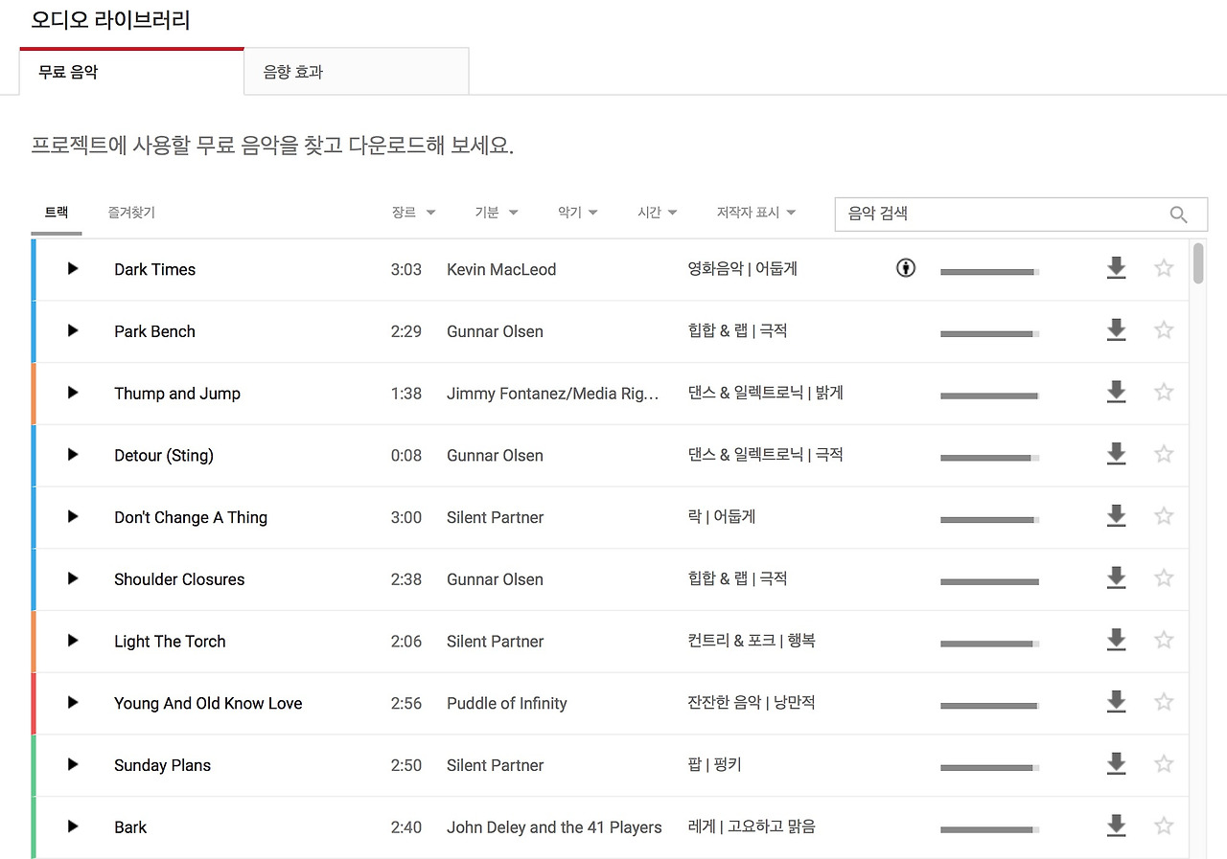Play the Thump and Jump track
This screenshot has height=859, width=1227.
(x=73, y=392)
